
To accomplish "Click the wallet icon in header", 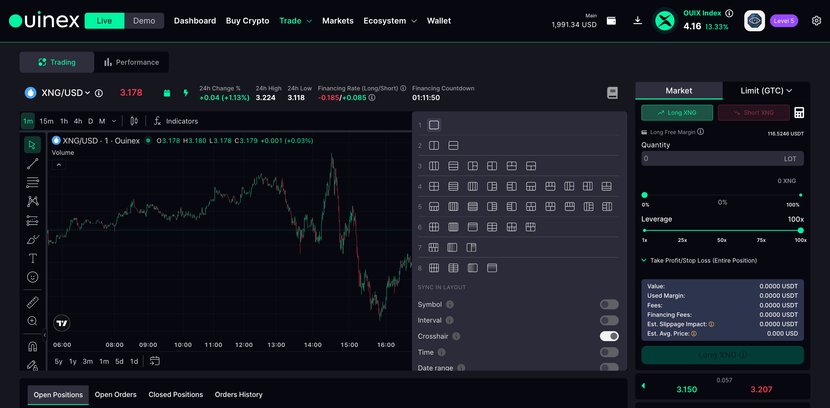I will [611, 21].
